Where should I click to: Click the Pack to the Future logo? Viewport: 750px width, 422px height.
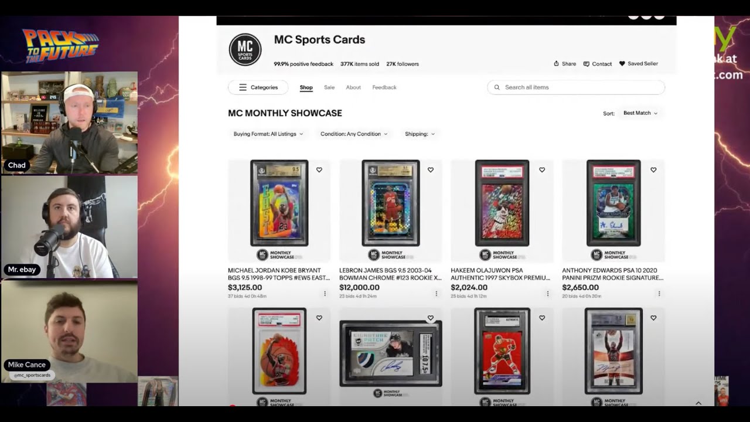click(60, 46)
